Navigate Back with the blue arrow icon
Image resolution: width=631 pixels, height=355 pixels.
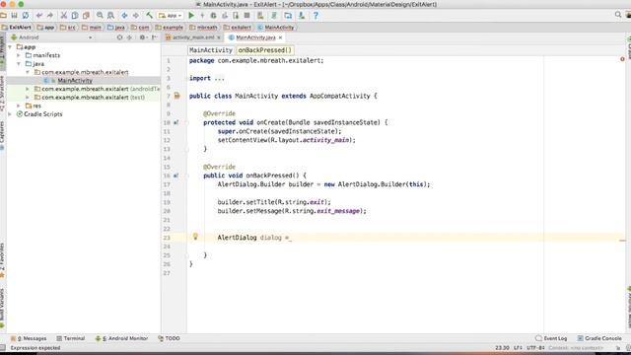(x=124, y=16)
